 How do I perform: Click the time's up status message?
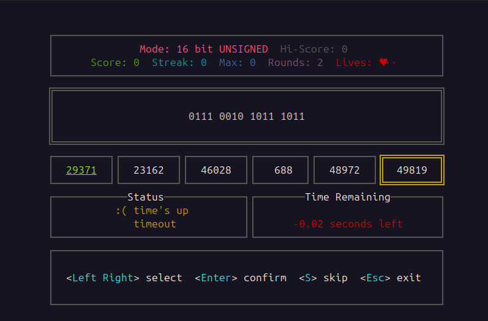(x=152, y=211)
